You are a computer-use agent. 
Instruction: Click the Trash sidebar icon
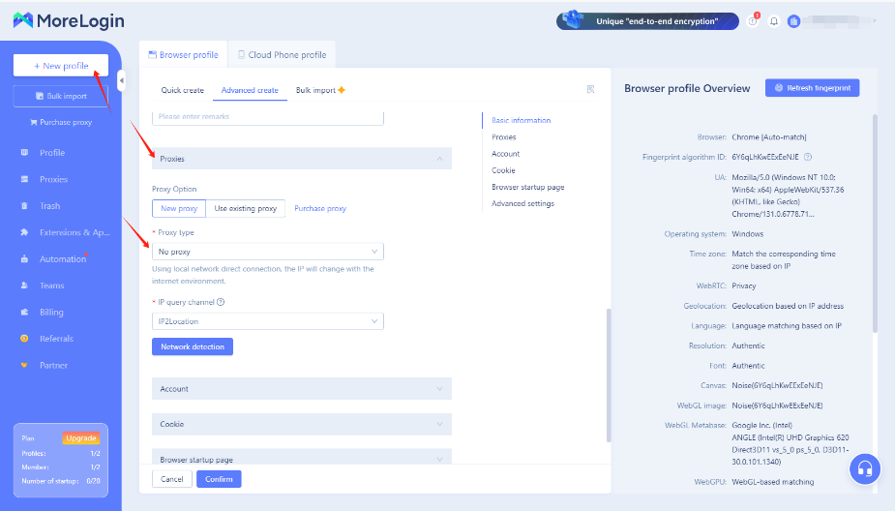coord(24,205)
